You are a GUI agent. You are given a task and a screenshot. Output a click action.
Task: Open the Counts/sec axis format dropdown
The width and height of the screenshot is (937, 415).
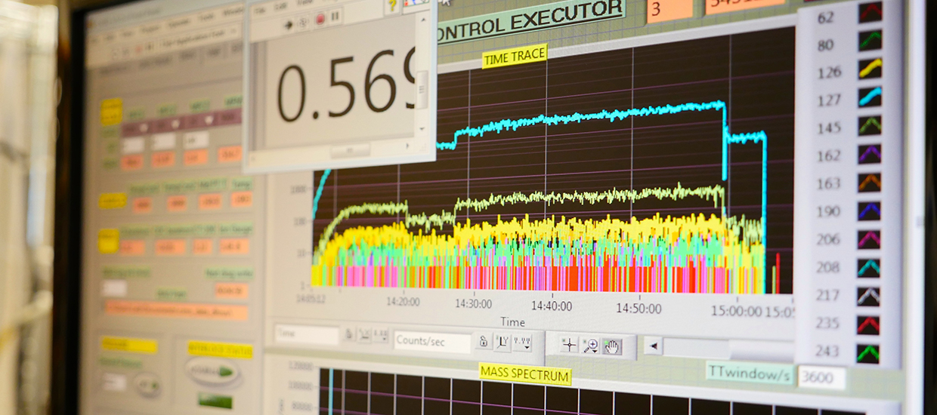522,342
